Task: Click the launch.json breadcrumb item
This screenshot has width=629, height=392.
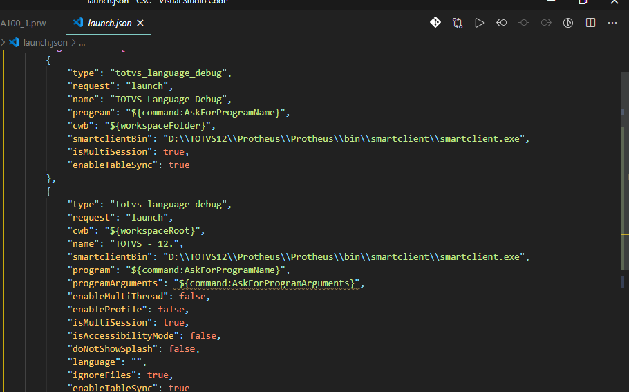Action: click(x=45, y=42)
